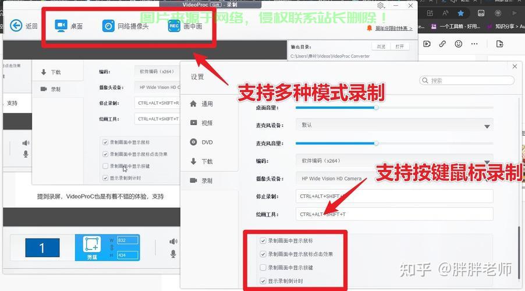Viewport: 525px width, 291px height.
Task: Open the 编码 软件编码 dropdown in back window
Action: tap(157, 72)
